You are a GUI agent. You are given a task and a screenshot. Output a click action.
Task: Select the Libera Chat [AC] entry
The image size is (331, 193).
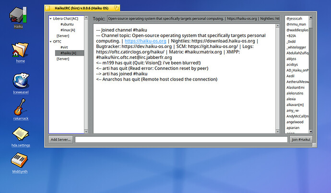click(65, 19)
